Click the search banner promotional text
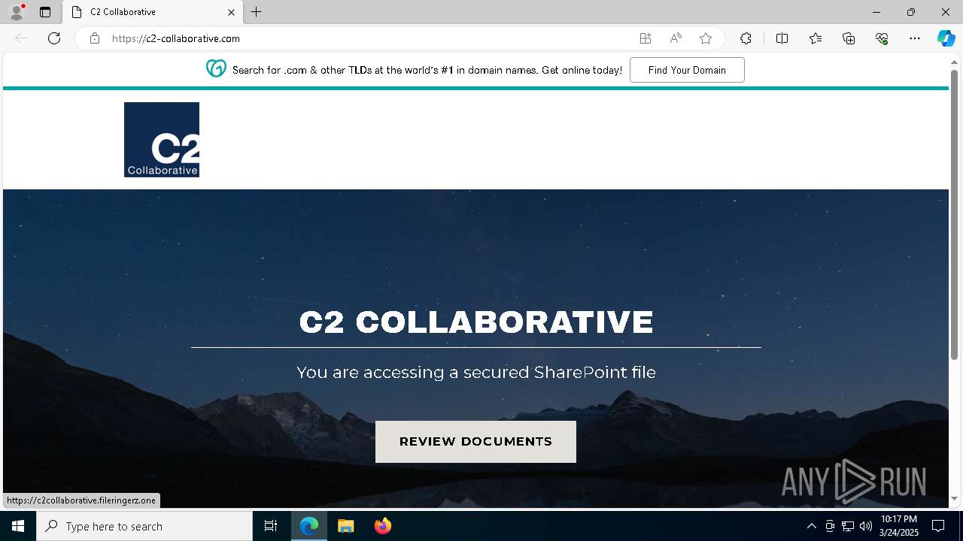963x541 pixels. pyautogui.click(x=427, y=70)
